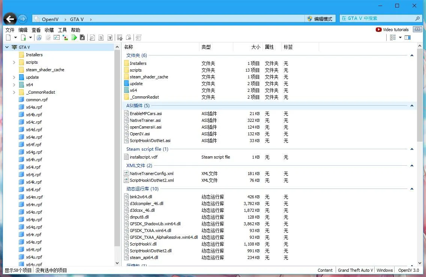426x277 pixels.
Task: Select x64m.rpf in the tree
Action: (x=34, y=197)
